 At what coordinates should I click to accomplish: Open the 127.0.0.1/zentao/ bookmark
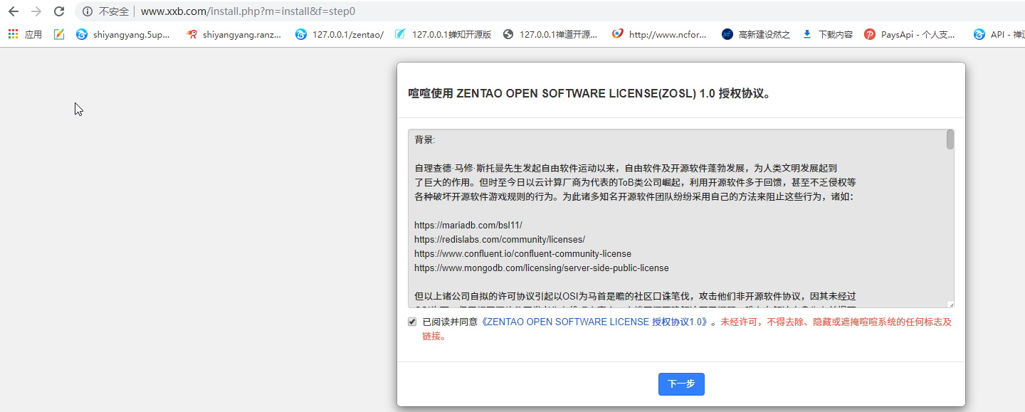(x=340, y=34)
